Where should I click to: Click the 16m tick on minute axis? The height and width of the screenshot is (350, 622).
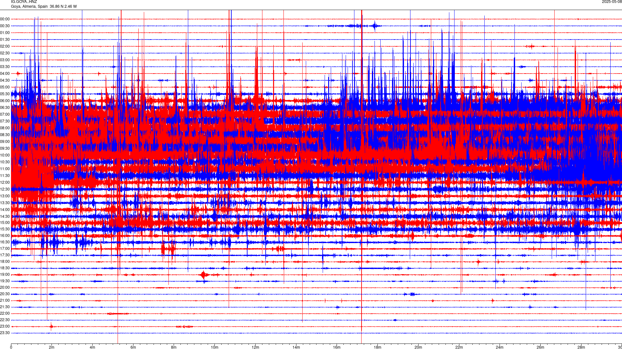pos(337,347)
